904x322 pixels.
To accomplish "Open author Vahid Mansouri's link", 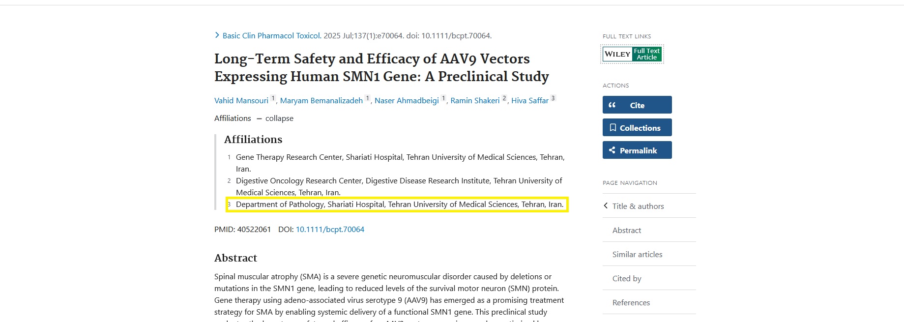I will [241, 101].
